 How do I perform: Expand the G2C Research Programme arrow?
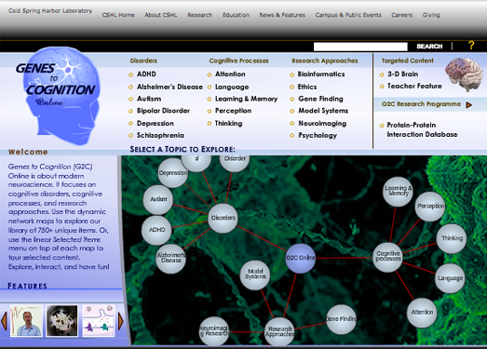pyautogui.click(x=468, y=105)
